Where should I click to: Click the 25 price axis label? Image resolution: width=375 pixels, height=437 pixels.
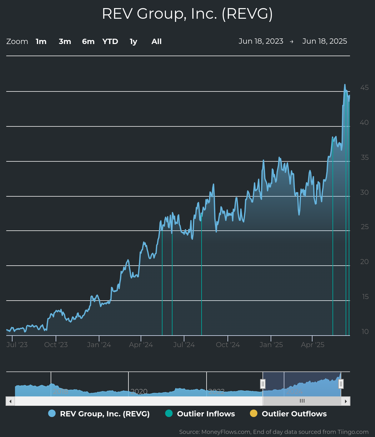[364, 227]
